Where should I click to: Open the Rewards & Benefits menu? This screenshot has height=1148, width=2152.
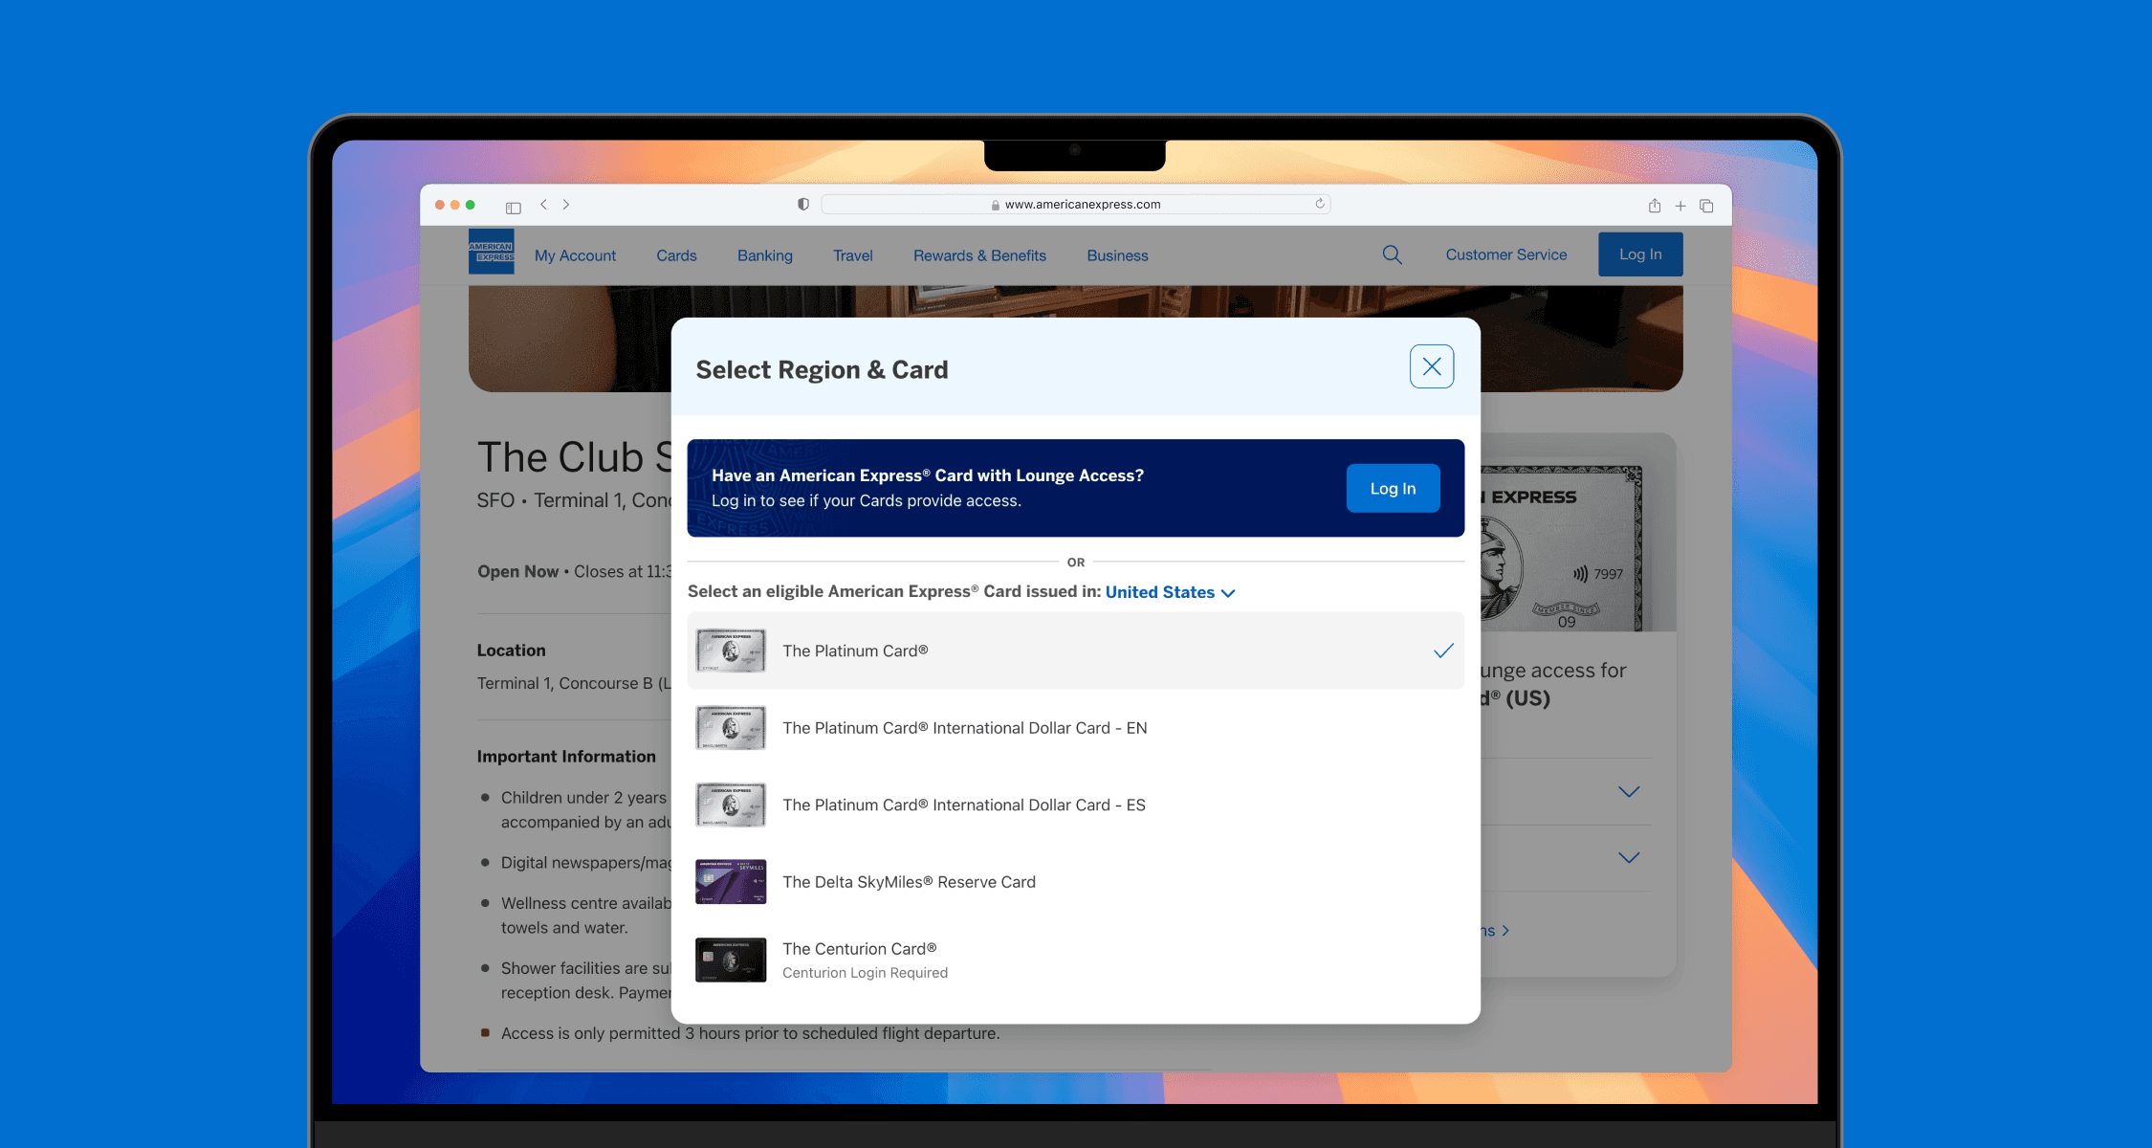click(x=979, y=255)
